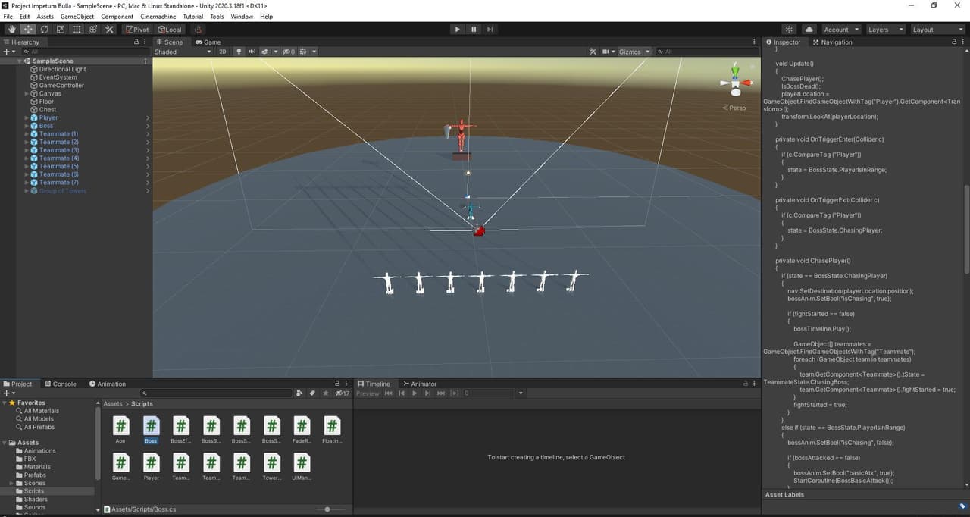Select the Transform tool
Image resolution: width=970 pixels, height=517 pixels.
93,30
